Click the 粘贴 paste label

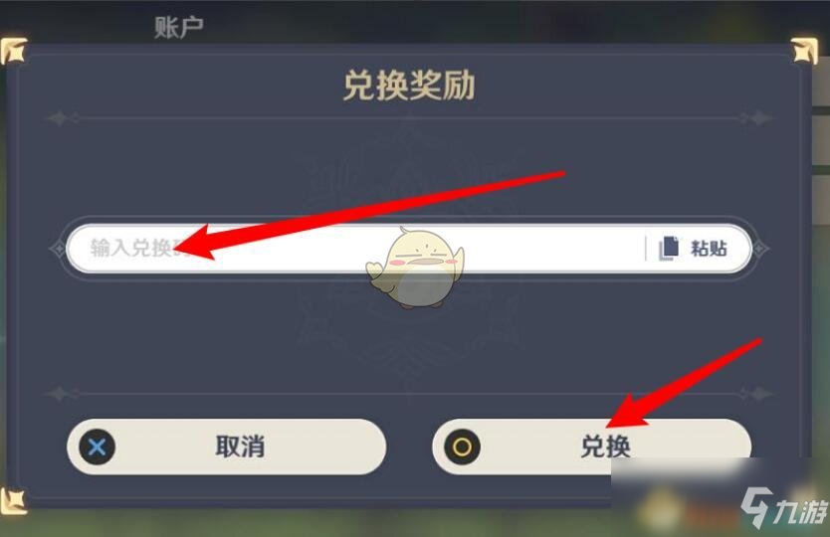(709, 248)
